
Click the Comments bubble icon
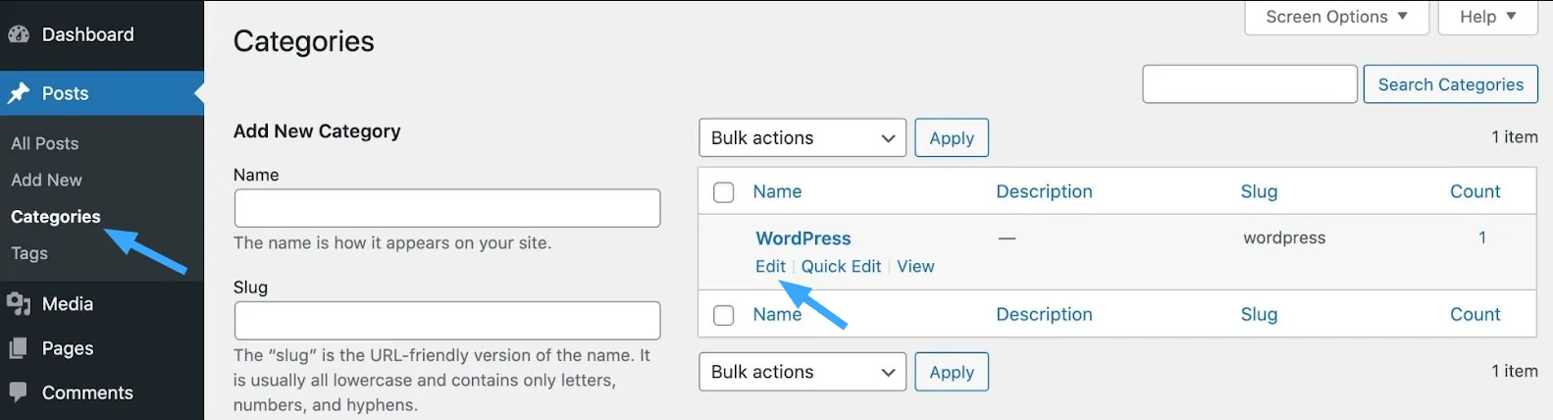(19, 393)
